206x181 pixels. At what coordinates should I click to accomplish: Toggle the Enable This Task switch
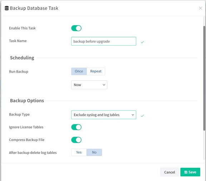(76, 28)
